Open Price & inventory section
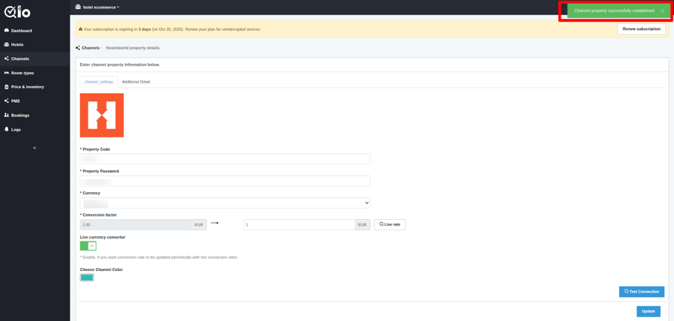Screen dimensions: 674x321 [27, 87]
